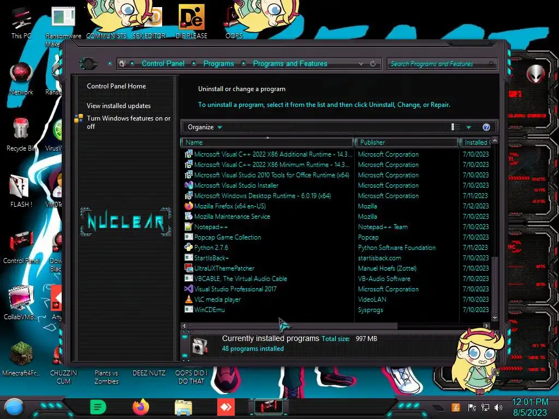Open the DIE PLEASE desktop shortcut
559x419 pixels.
pyautogui.click(x=192, y=21)
